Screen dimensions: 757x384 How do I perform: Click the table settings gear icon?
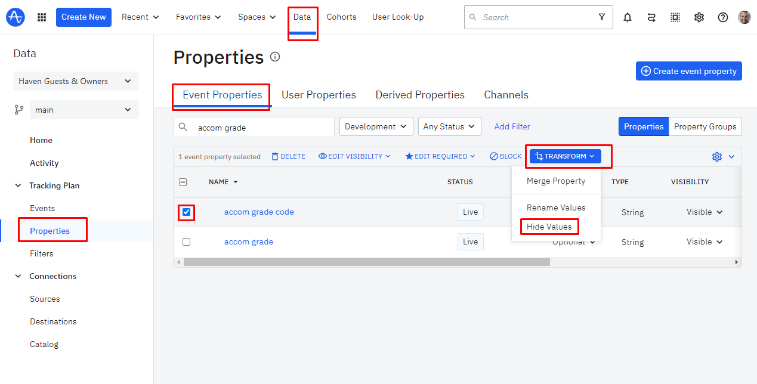(x=717, y=157)
